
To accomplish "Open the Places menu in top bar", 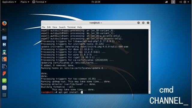I will pos(25,2).
